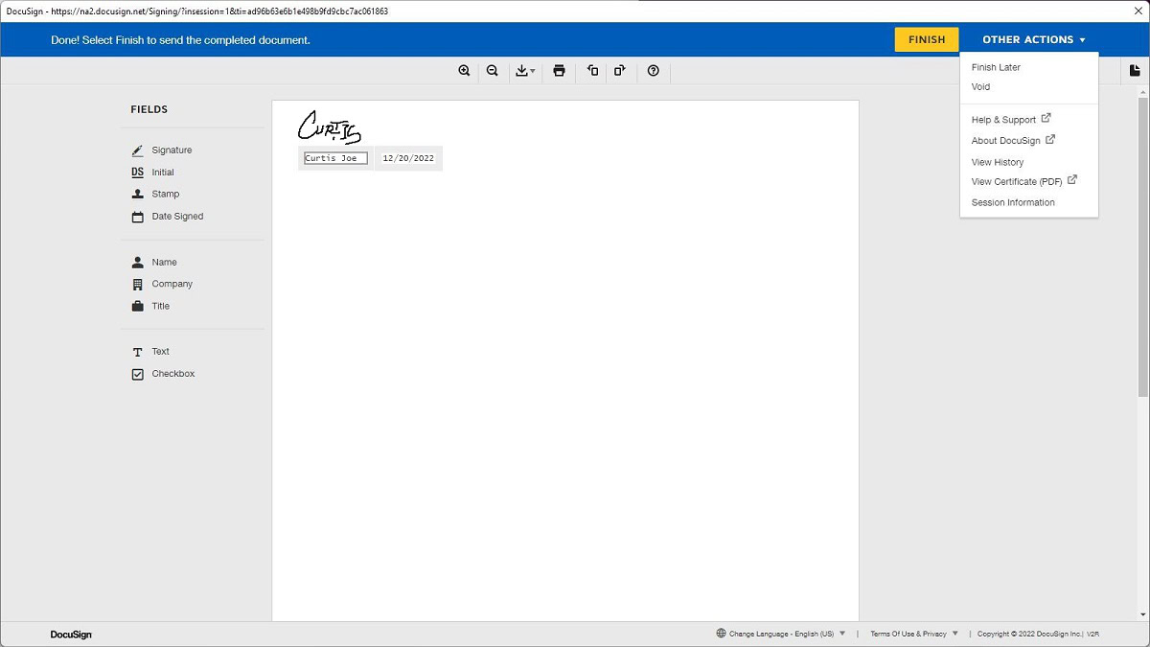The width and height of the screenshot is (1150, 647).
Task: Select the Company field
Action: [162, 284]
